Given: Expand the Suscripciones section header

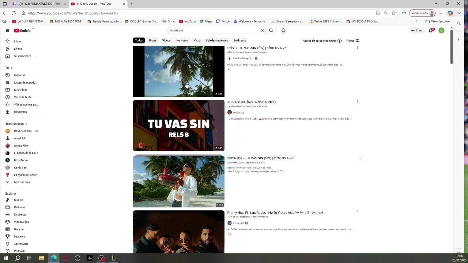Looking at the screenshot, I should coord(16,123).
